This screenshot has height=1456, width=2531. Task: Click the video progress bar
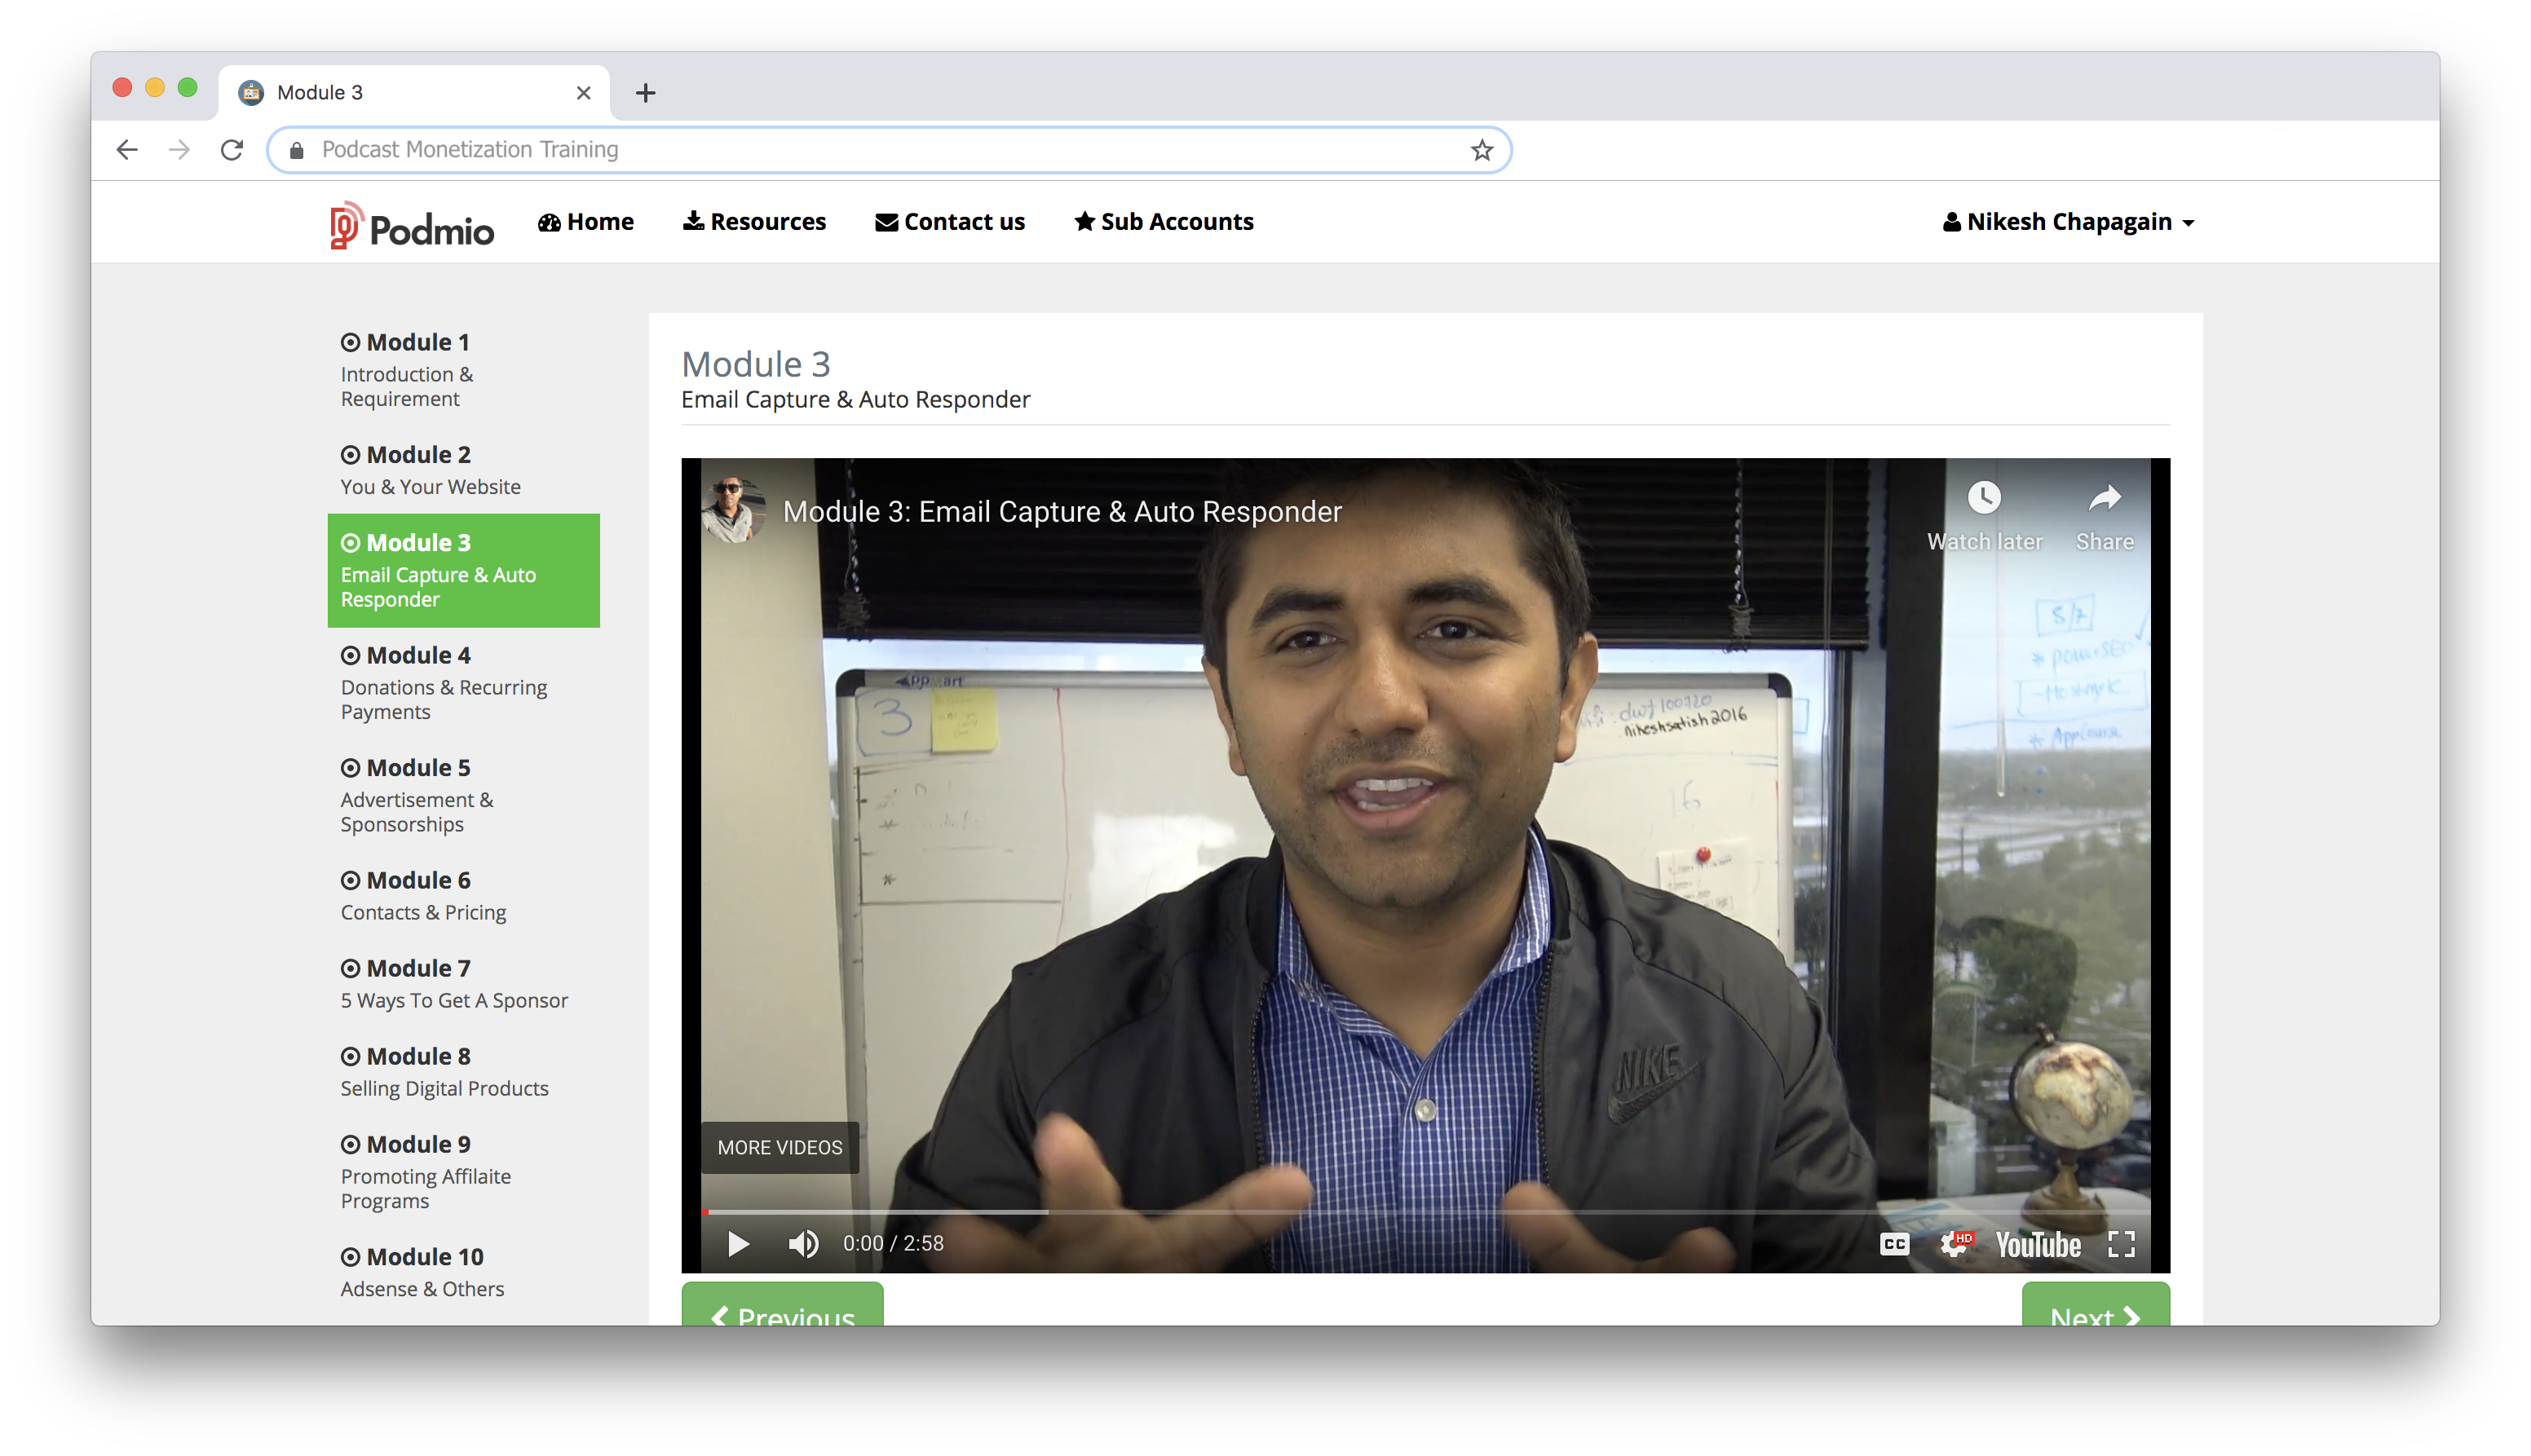coord(1426,1212)
